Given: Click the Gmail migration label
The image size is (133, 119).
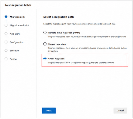Looking at the screenshot, I should [x=56, y=59].
